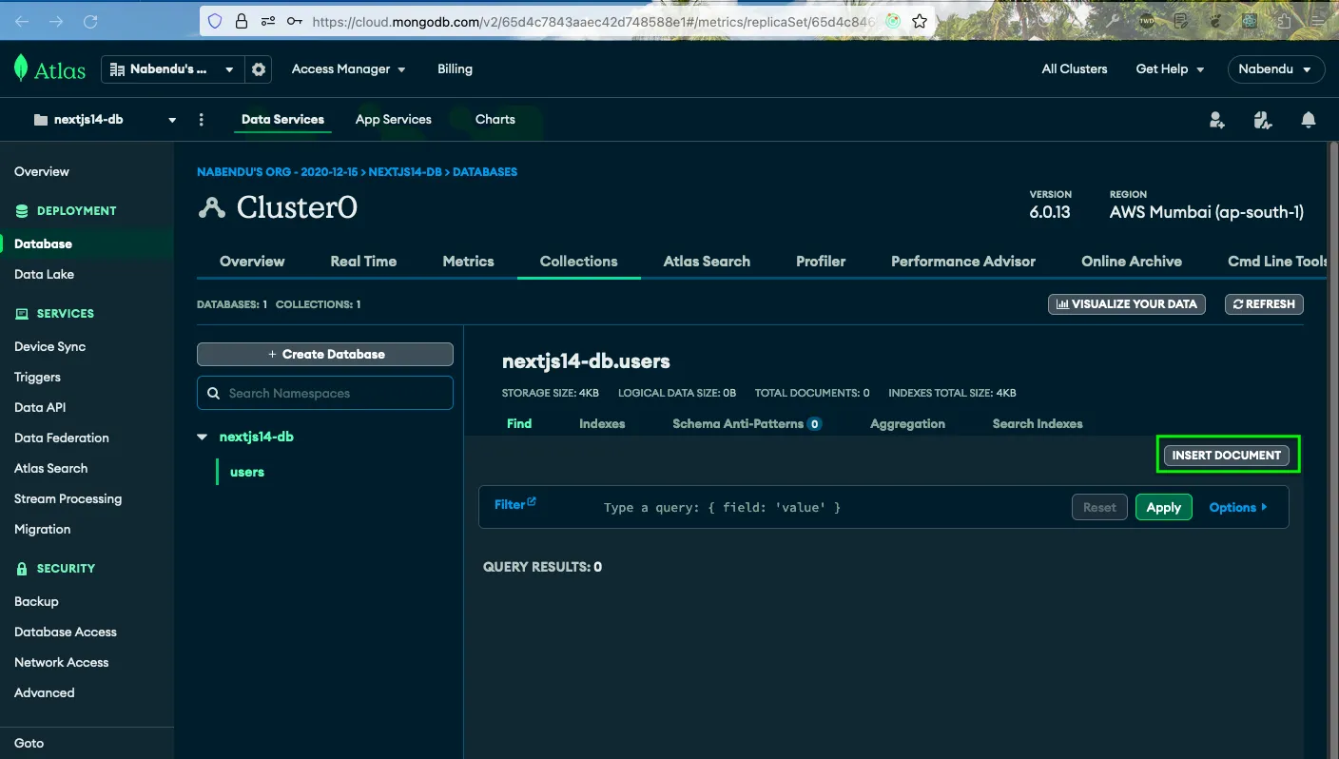Click the site permissions icon in address bar

[268, 21]
